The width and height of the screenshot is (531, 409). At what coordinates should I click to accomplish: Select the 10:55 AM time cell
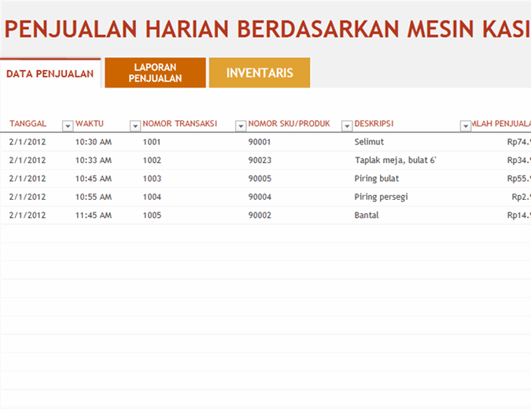(93, 197)
